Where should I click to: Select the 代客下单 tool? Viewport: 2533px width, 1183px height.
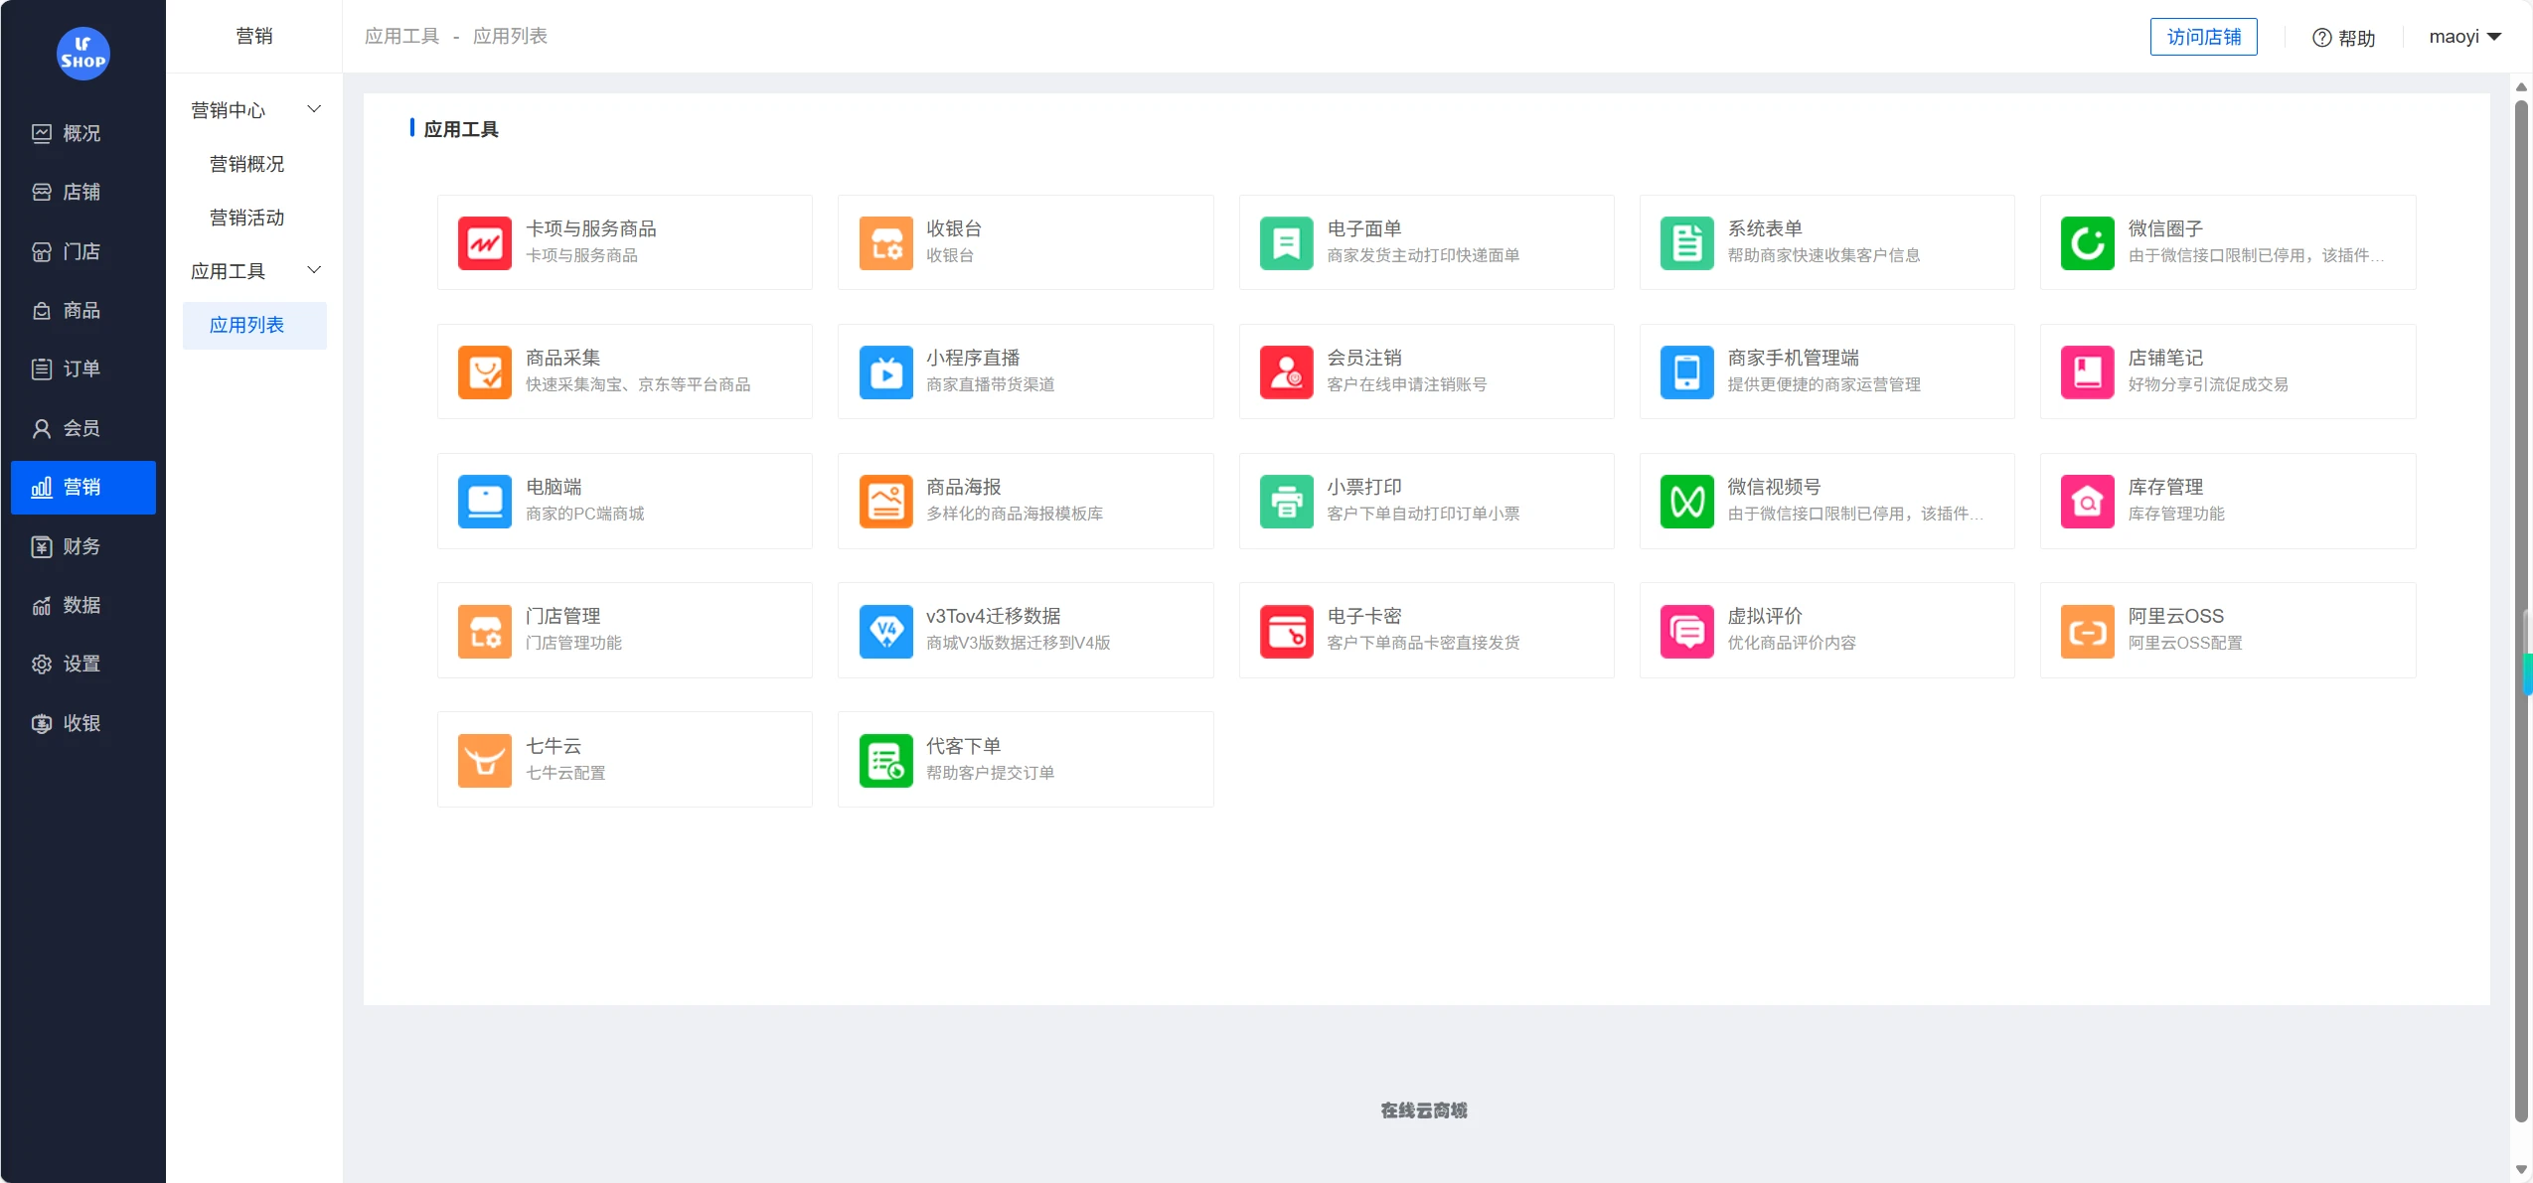pyautogui.click(x=1025, y=759)
